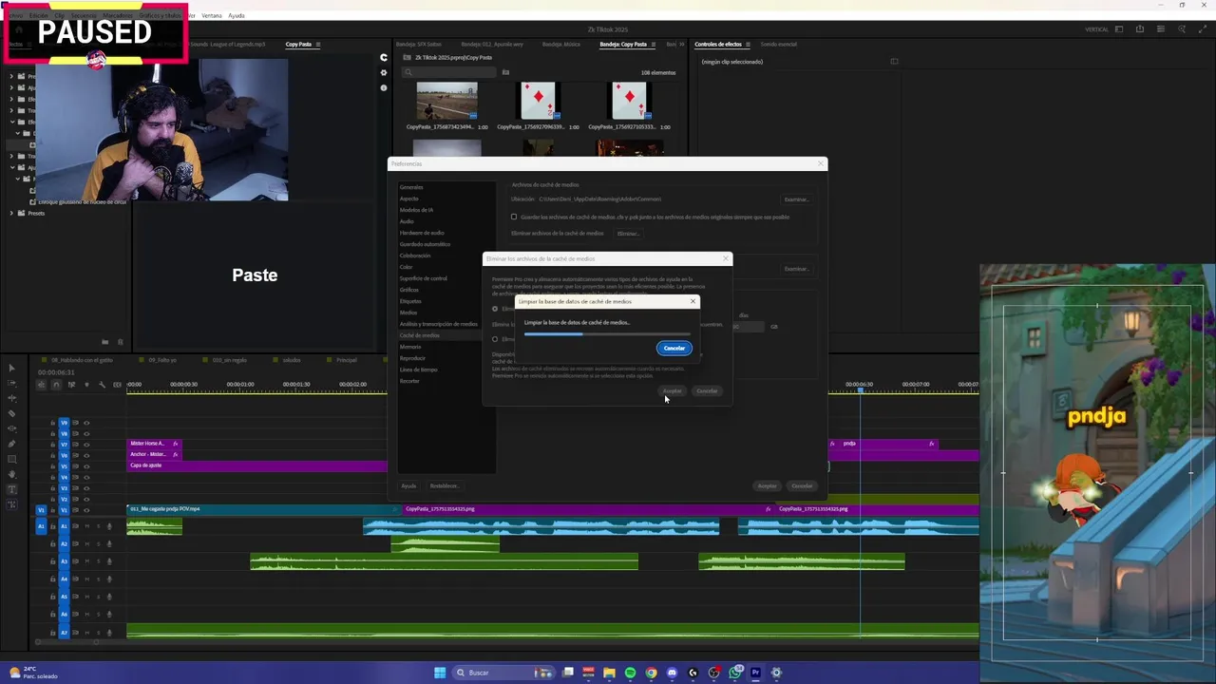
Task: Solo audio track A3
Action: [98, 561]
